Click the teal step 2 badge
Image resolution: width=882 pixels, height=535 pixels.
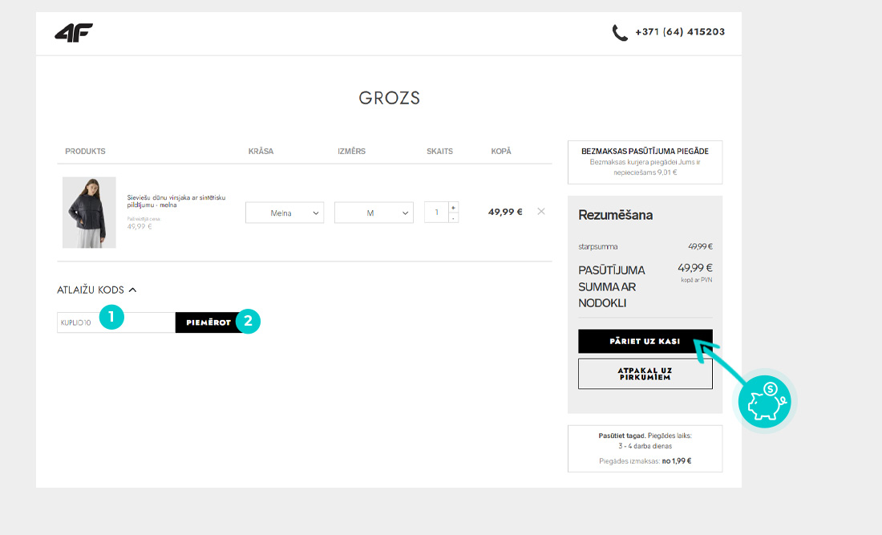point(249,322)
